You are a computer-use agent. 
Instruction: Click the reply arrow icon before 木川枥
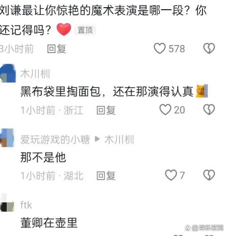pyautogui.click(x=97, y=139)
